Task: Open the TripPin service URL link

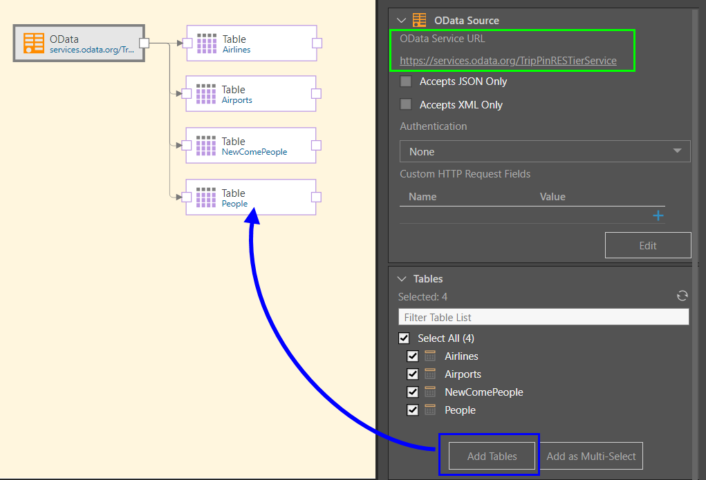Action: coord(508,61)
